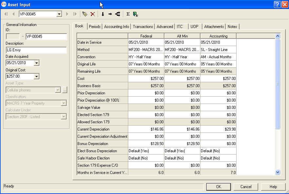Open the VP-00045 asset selector dropdown

(60, 14)
